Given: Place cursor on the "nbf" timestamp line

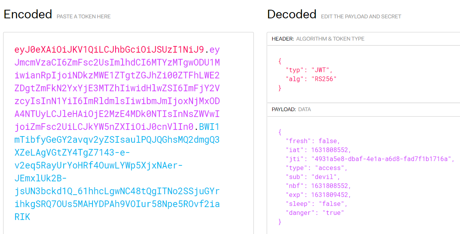Looking at the screenshot, I should 318,186.
